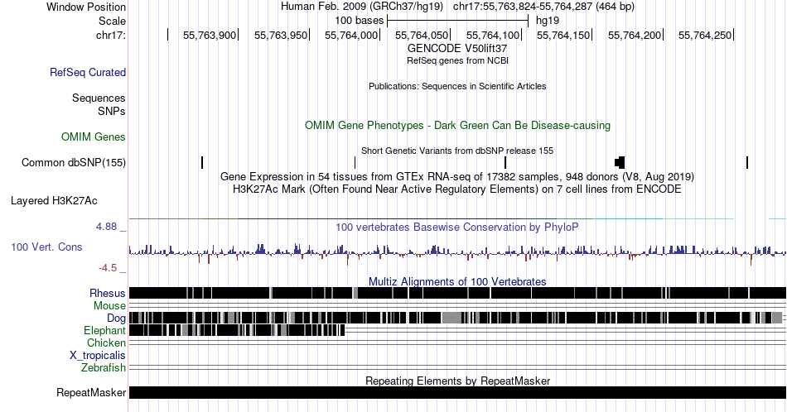Click the Rhesus alignment block bar

point(457,293)
